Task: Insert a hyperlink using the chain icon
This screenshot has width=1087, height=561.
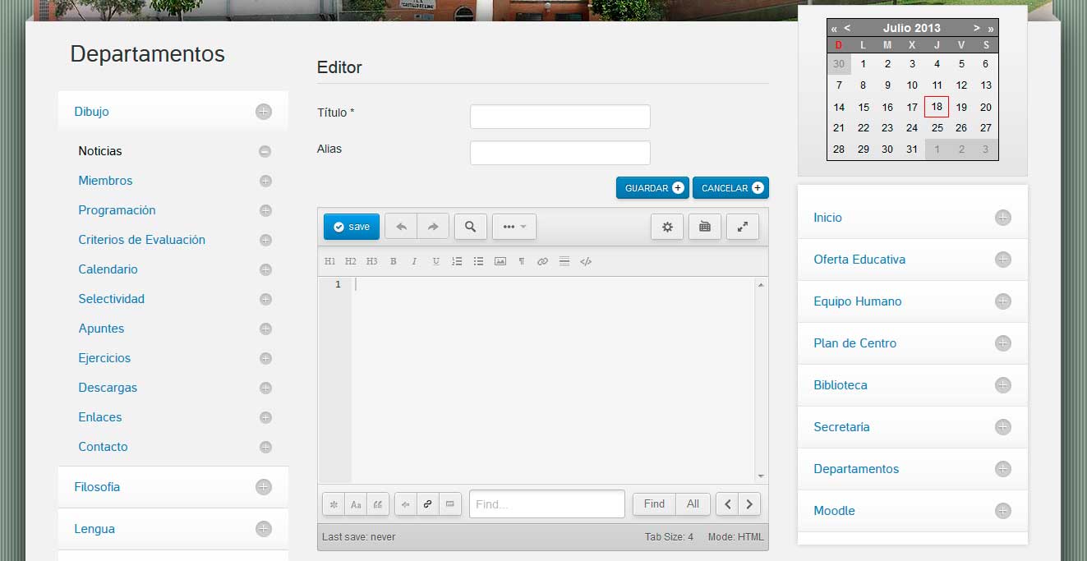Action: [x=543, y=261]
